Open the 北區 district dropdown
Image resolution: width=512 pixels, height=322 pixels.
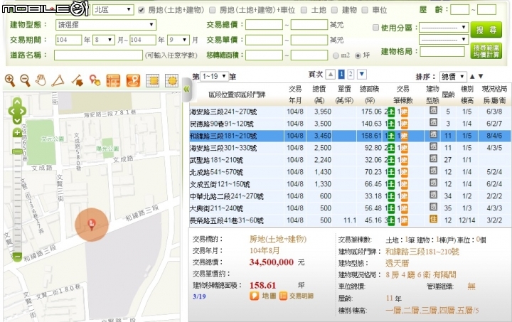(113, 10)
